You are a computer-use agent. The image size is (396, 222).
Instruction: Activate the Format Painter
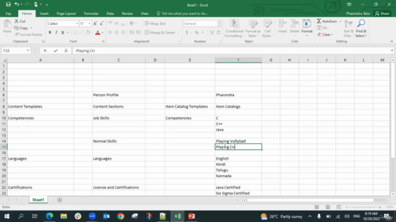pos(28,35)
